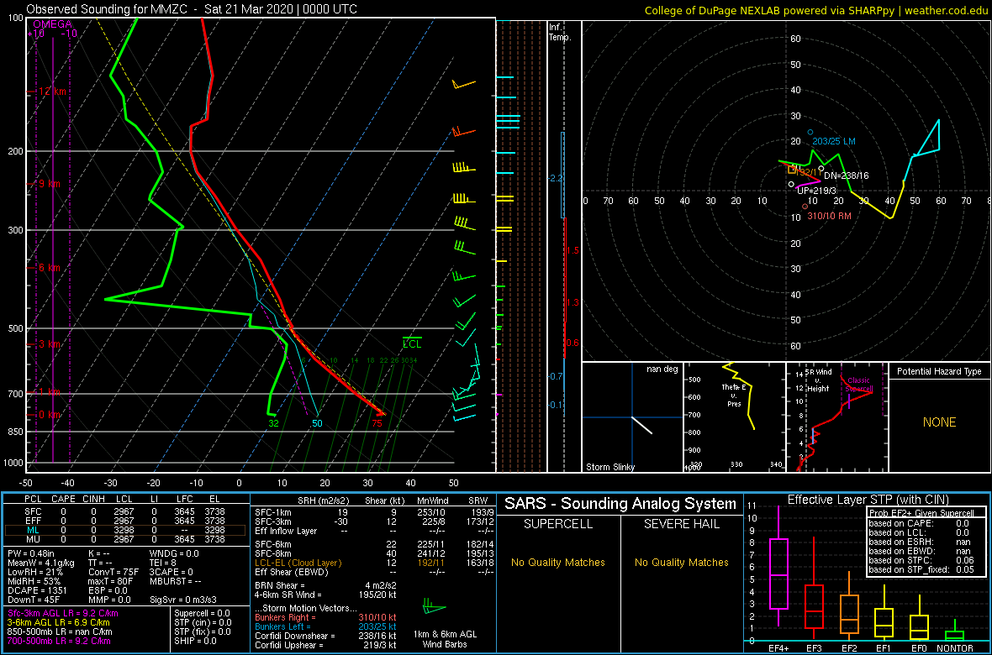
Task: Click the Potential Hazard Type heading
Action: (x=939, y=372)
